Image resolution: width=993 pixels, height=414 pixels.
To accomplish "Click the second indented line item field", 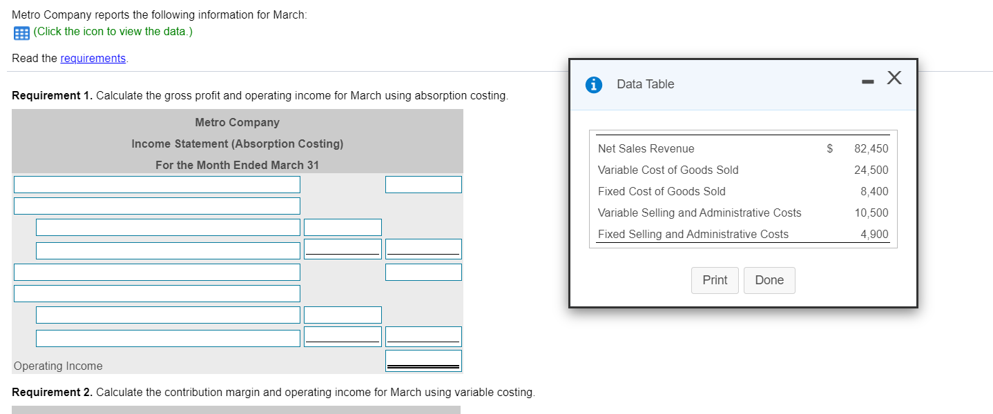I will 167,248.
